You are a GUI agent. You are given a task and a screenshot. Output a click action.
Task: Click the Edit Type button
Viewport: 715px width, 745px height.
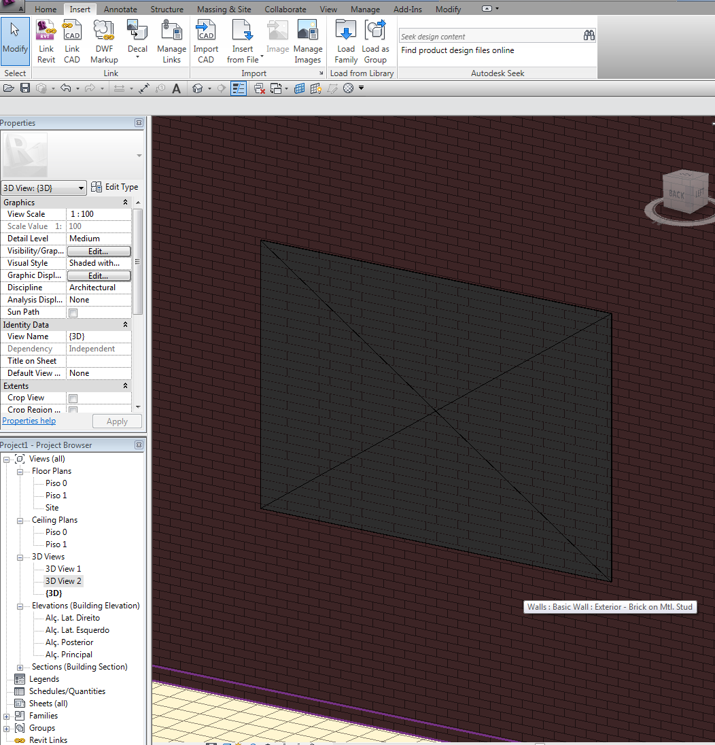click(x=115, y=187)
